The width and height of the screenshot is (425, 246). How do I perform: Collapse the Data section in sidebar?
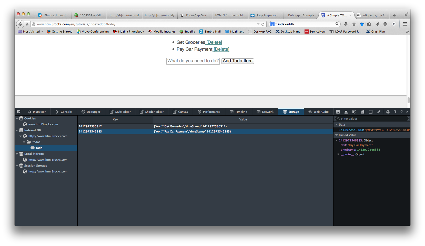pos(337,125)
